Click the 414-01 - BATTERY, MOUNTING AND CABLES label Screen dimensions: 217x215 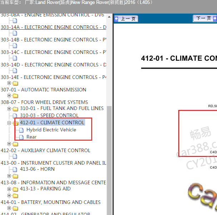click(51, 202)
